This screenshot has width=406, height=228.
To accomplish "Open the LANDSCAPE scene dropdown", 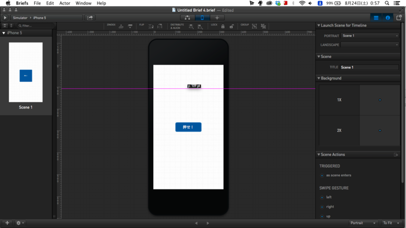I will click(370, 45).
